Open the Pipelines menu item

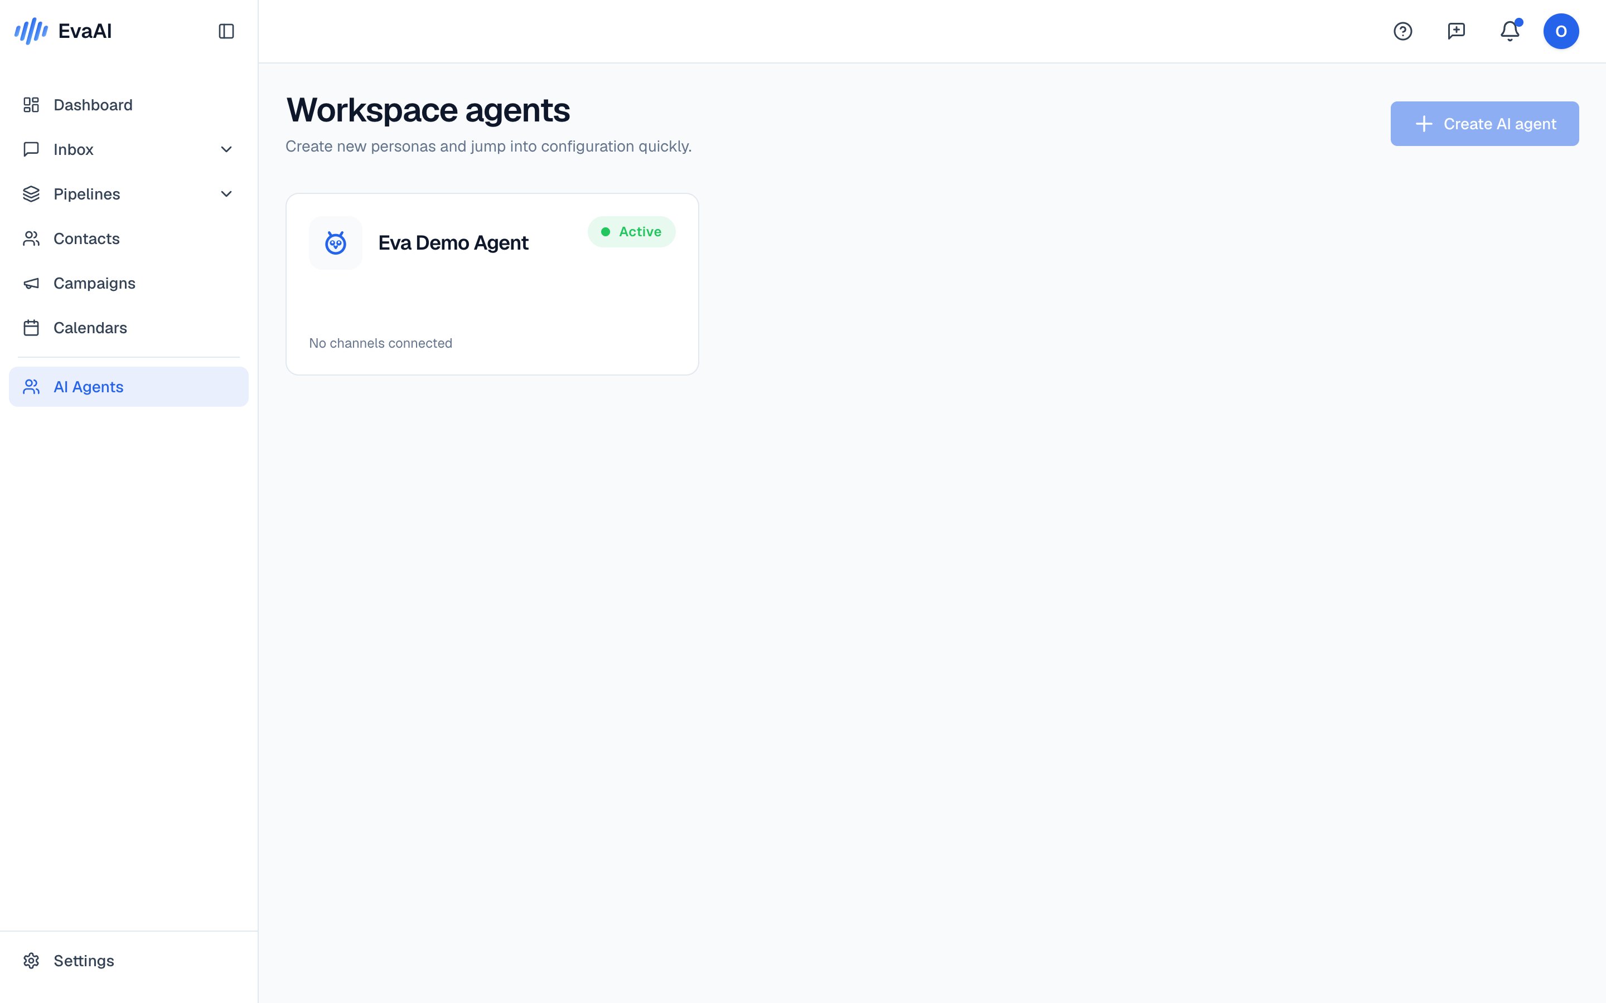129,194
